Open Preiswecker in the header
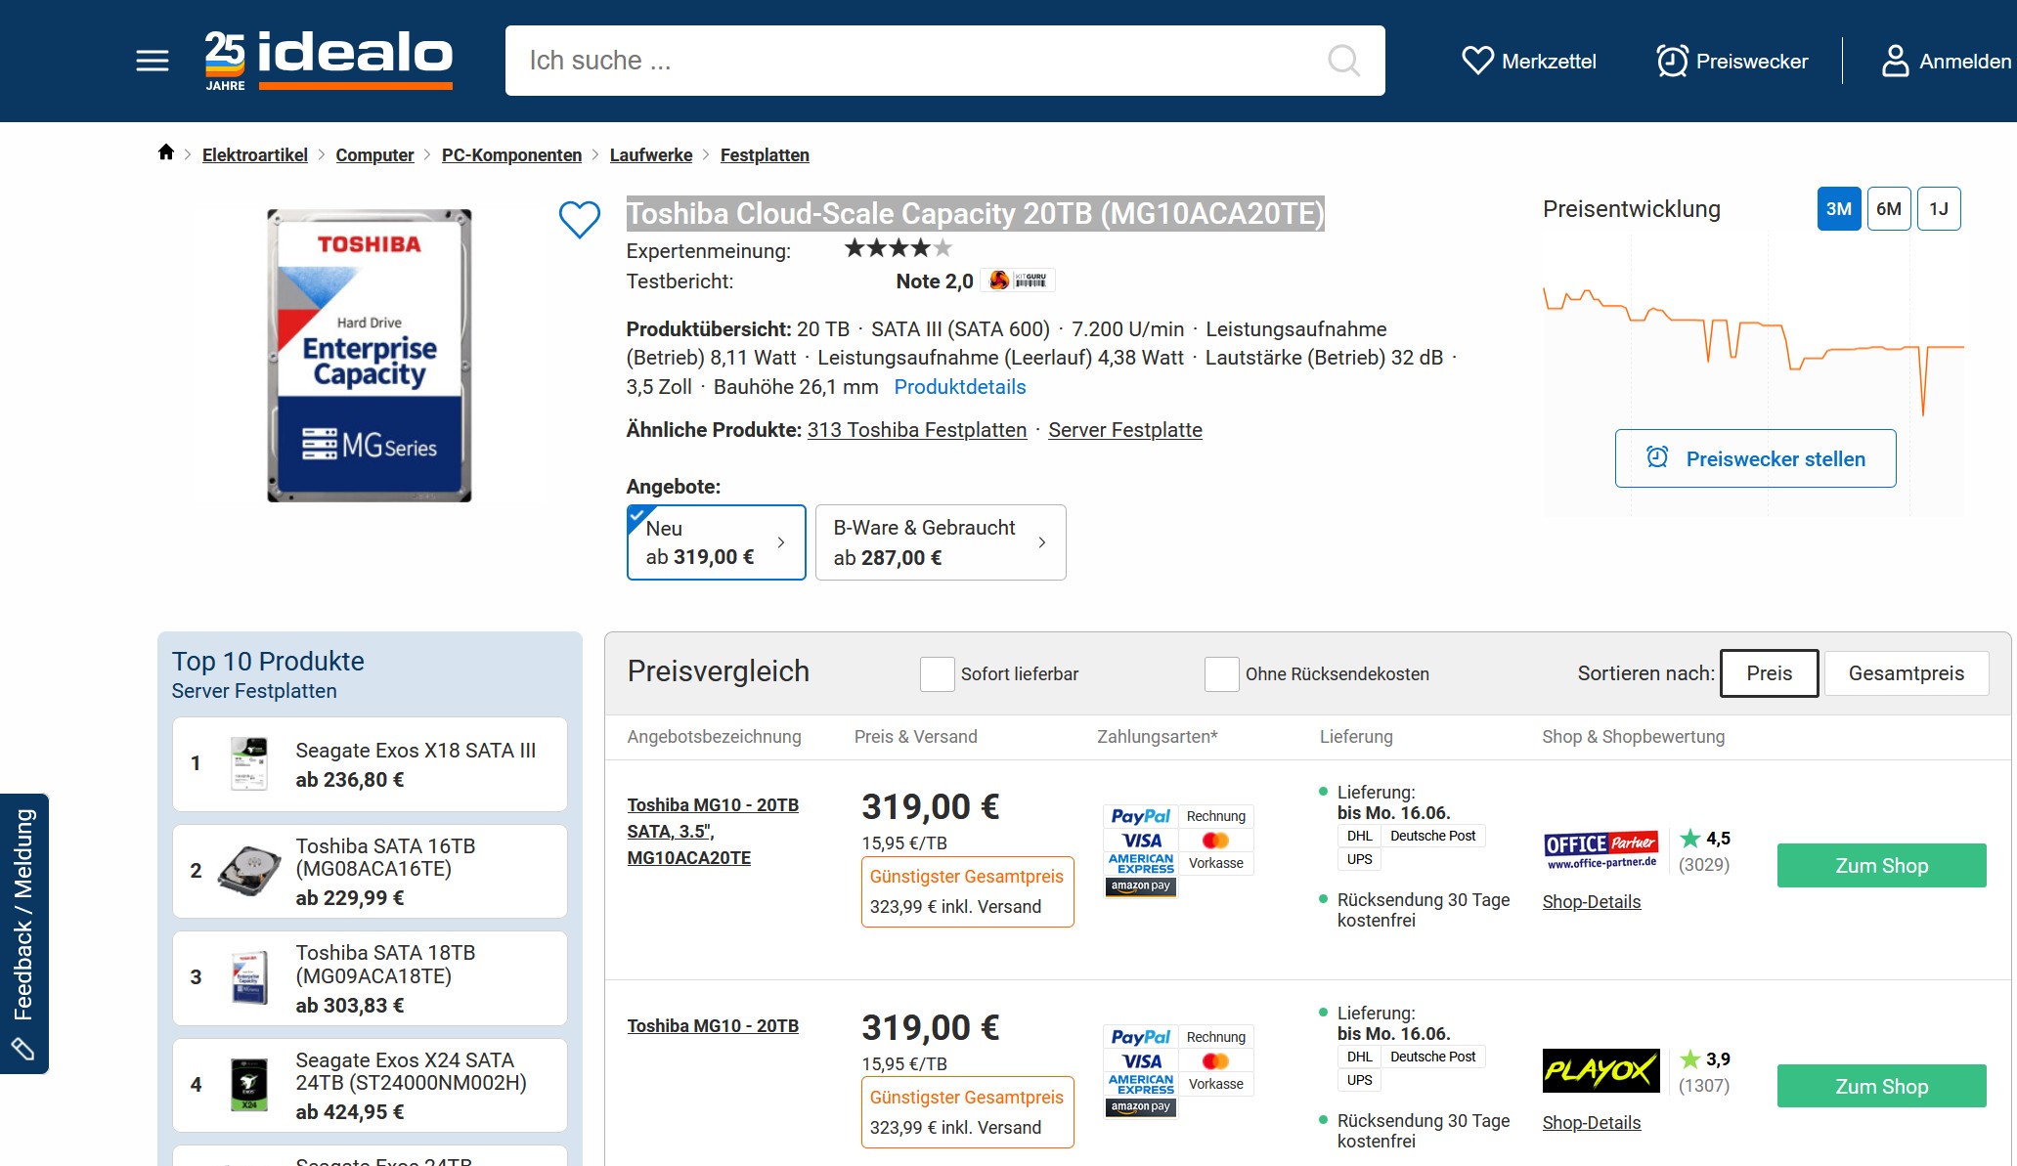2017x1166 pixels. [1732, 61]
